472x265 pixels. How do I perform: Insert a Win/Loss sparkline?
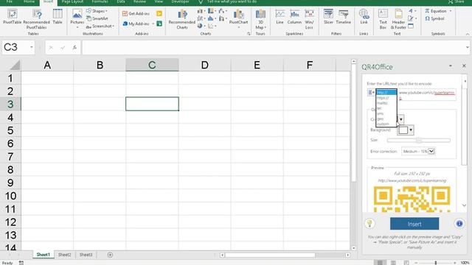[309, 19]
